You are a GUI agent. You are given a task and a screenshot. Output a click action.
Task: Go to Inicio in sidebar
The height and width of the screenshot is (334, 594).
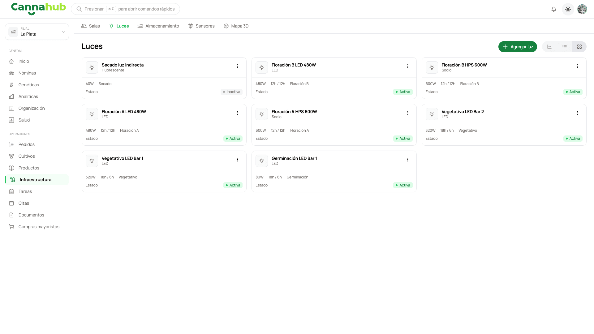coord(37,61)
